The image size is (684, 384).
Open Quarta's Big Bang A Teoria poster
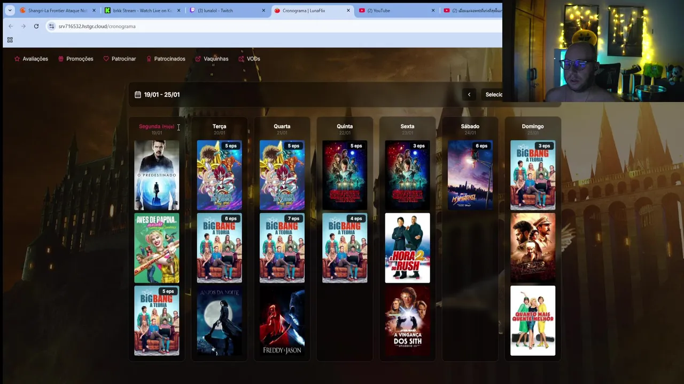tap(282, 248)
